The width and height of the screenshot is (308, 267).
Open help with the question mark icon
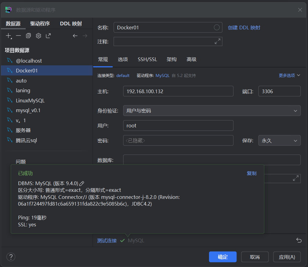pos(11,257)
